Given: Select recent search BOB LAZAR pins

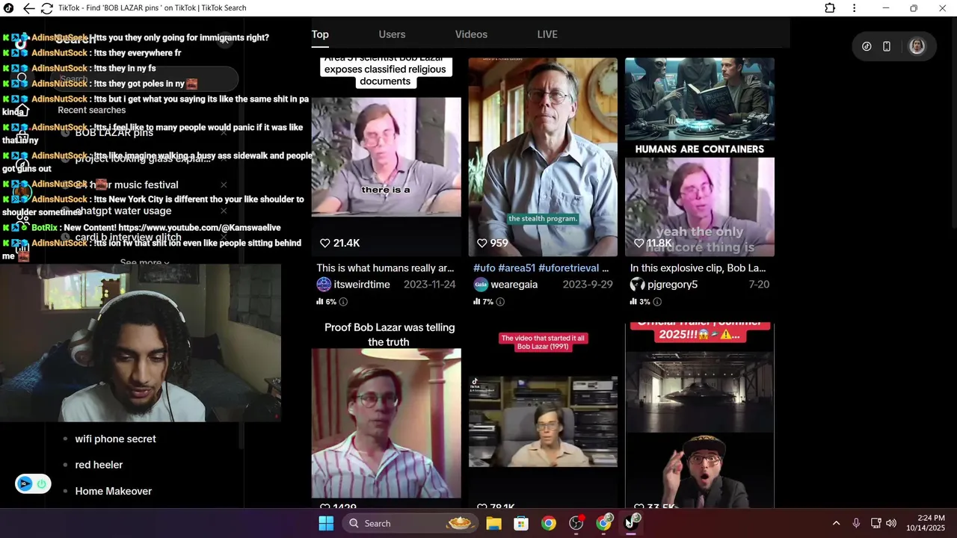Looking at the screenshot, I should pos(114,132).
